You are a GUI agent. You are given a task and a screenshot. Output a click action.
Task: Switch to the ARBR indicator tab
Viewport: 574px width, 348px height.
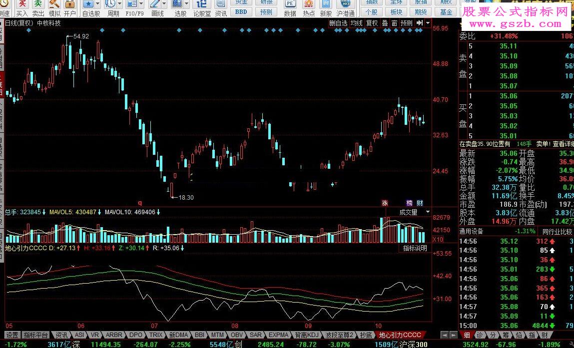(x=114, y=335)
